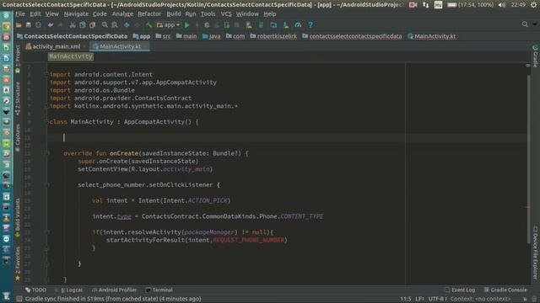The image size is (540, 303).
Task: Collapse the if-block fold marker in gutter
Action: 47,232
